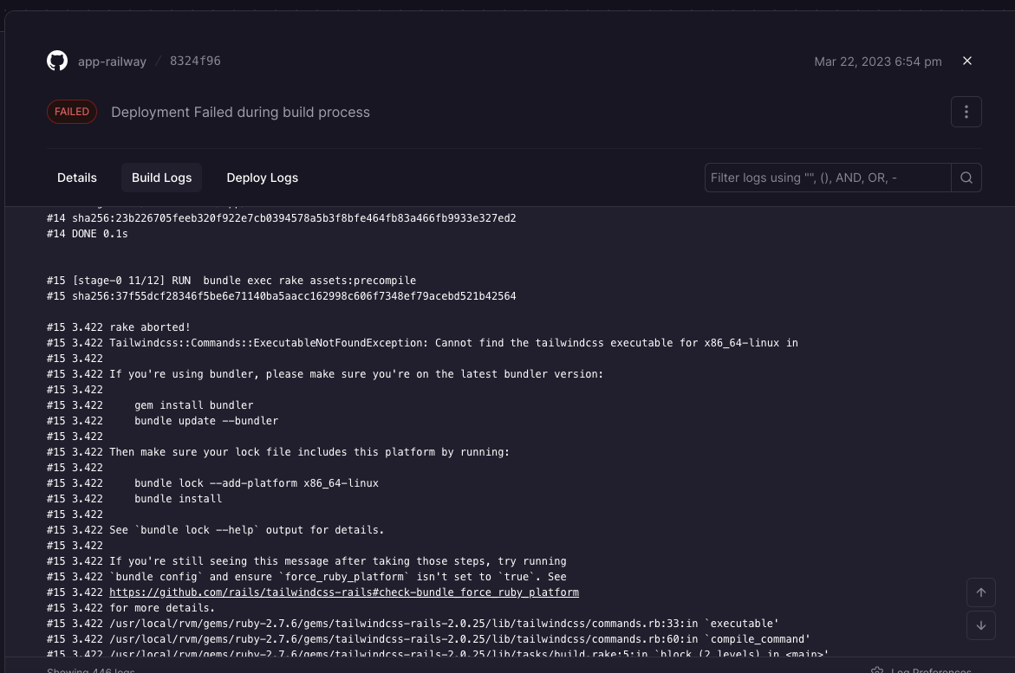Click 'If you're still seeing this message' line
The image size is (1015, 673).
306,561
